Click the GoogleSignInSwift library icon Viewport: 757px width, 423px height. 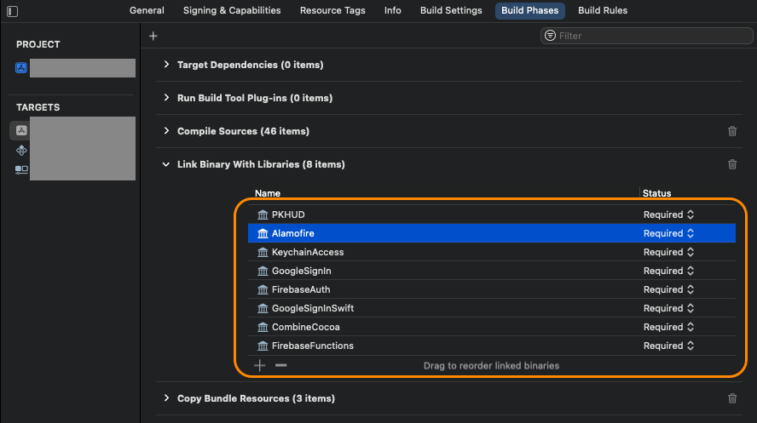(263, 308)
